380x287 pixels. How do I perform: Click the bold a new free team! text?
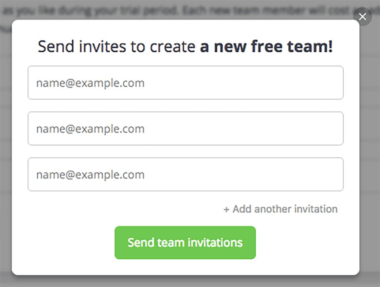(266, 47)
